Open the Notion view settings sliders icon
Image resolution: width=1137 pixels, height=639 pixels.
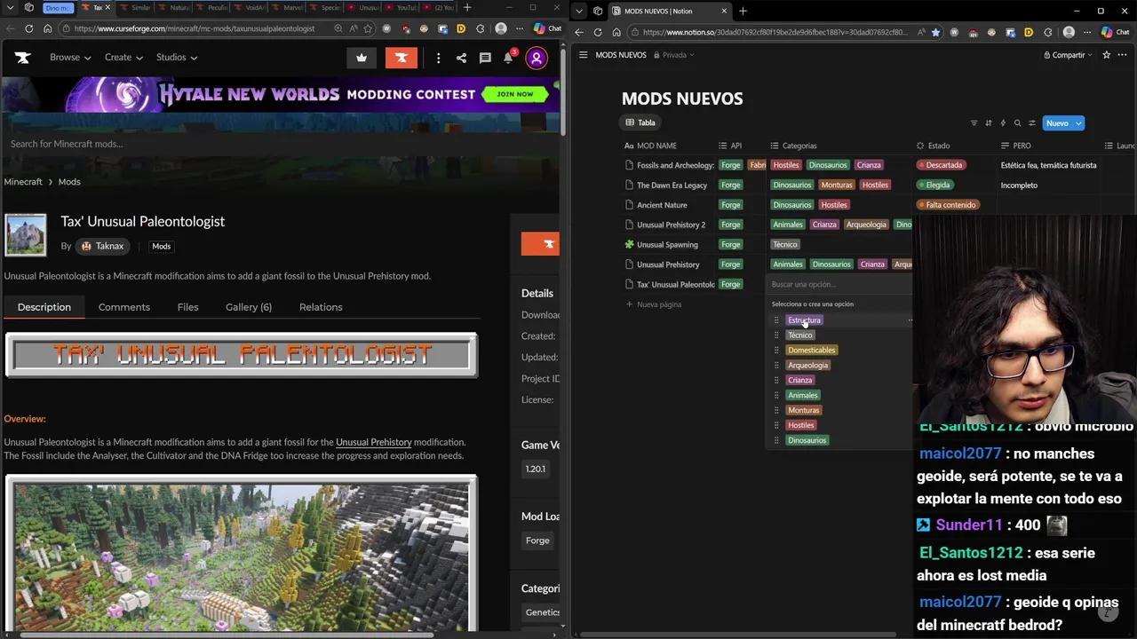(x=1032, y=123)
